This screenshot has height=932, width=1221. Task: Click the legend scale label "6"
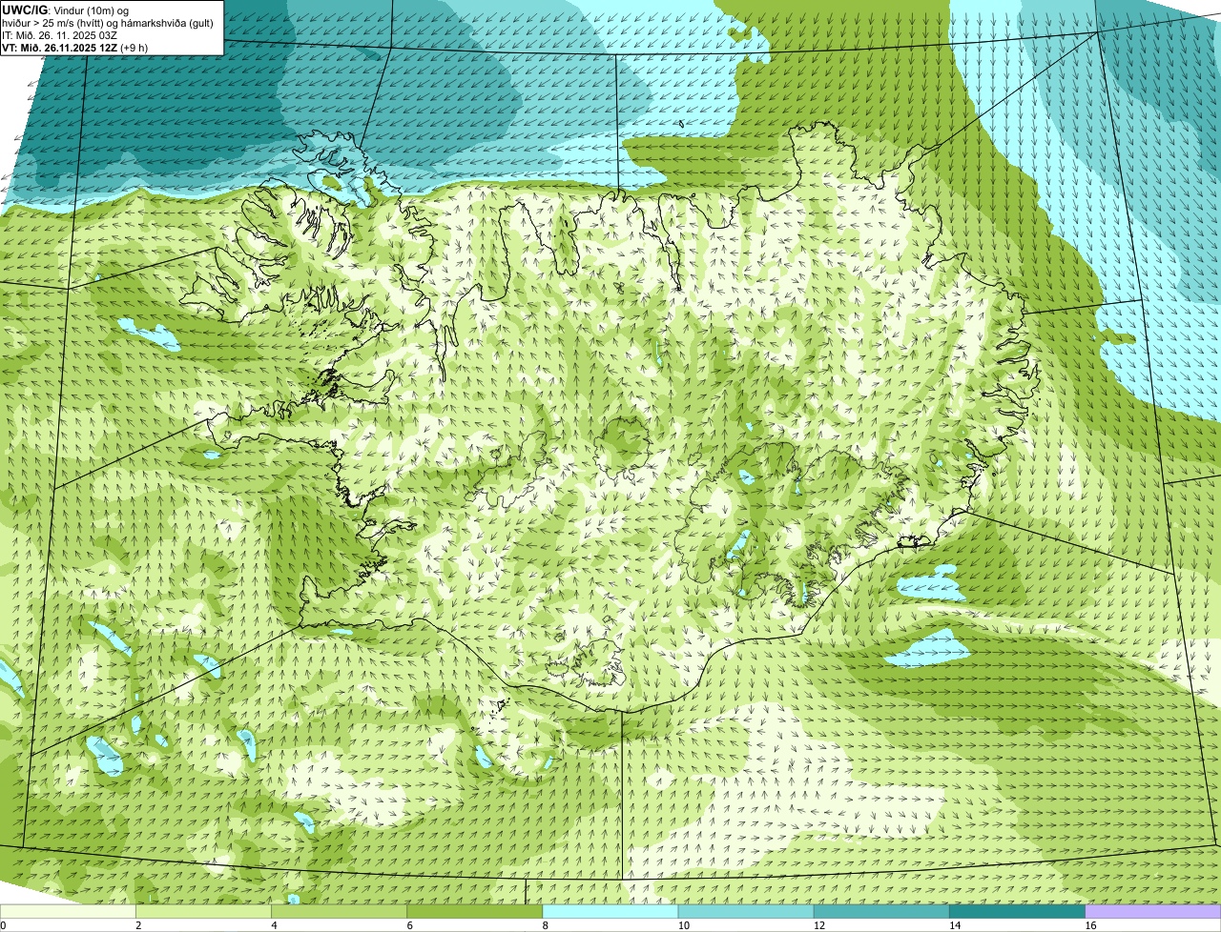410,925
